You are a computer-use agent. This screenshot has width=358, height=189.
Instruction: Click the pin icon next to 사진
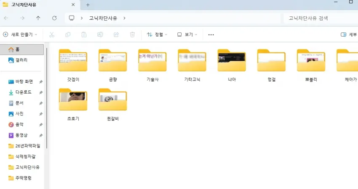tap(41, 114)
